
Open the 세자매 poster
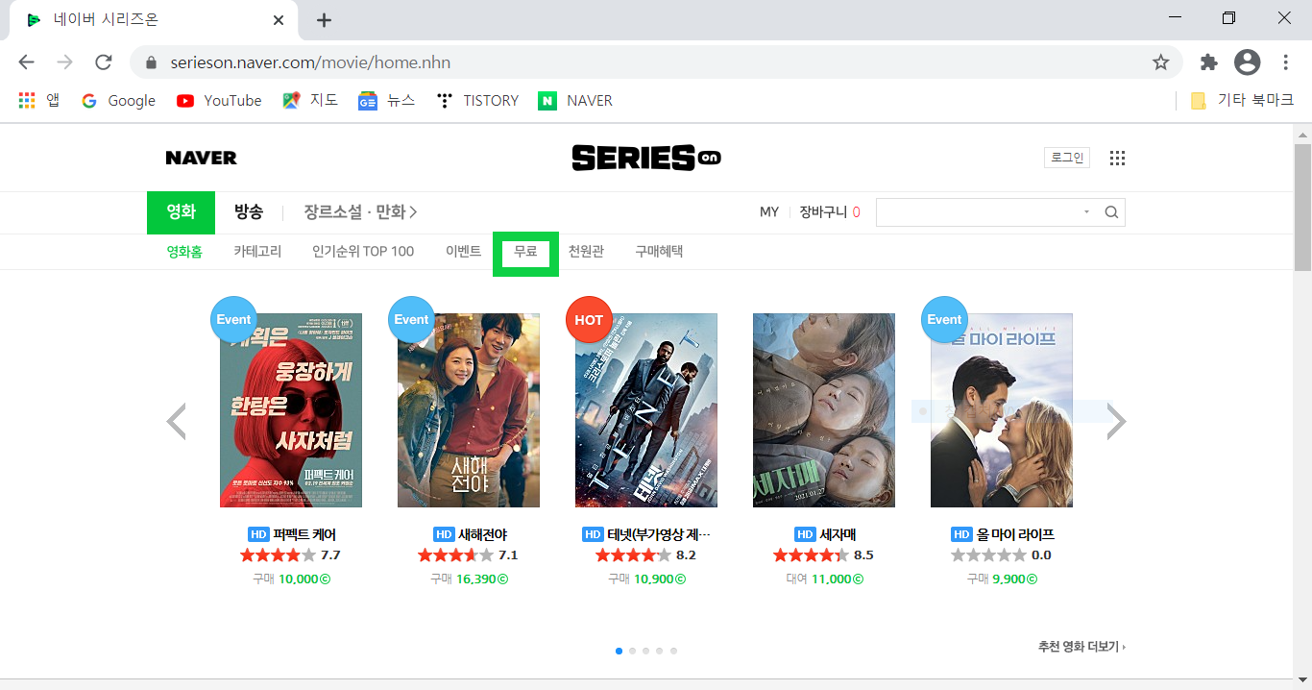[x=824, y=410]
